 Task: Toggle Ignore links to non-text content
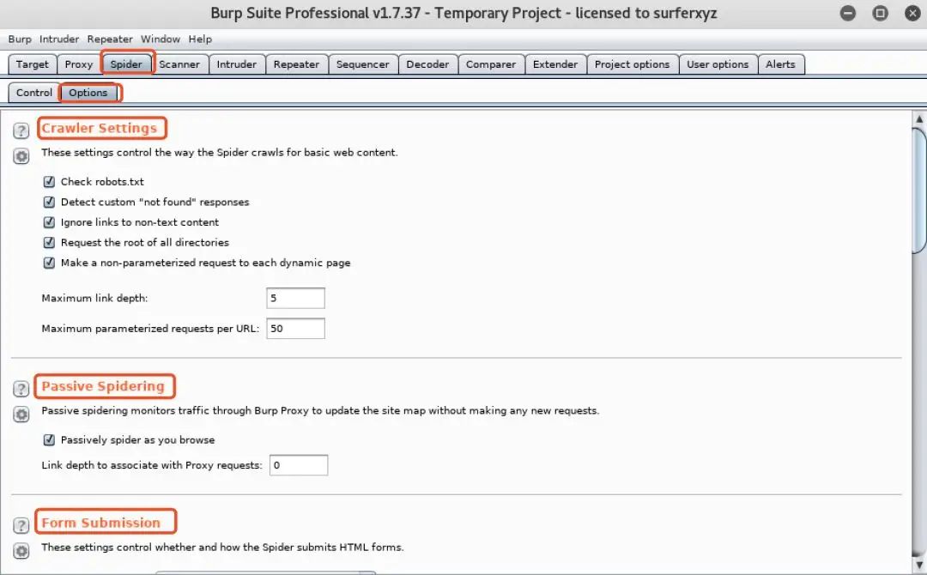(49, 222)
